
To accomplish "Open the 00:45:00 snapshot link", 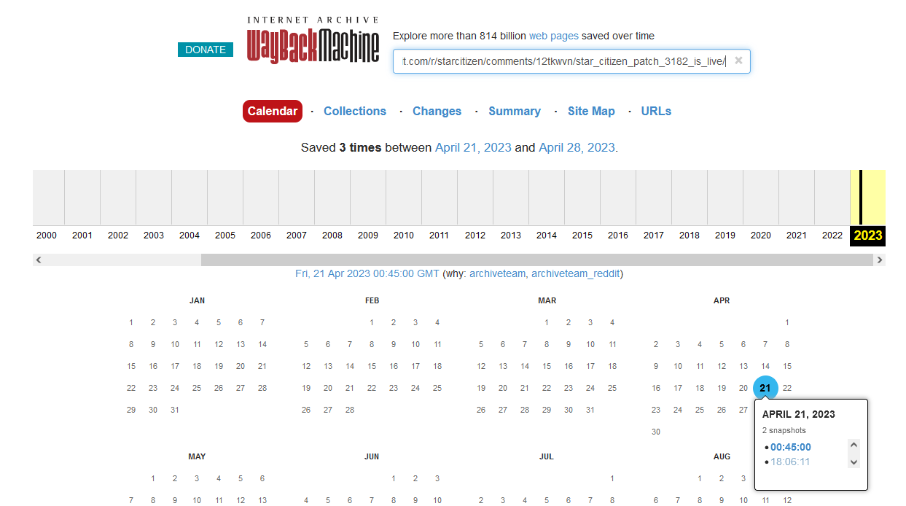I will point(792,447).
